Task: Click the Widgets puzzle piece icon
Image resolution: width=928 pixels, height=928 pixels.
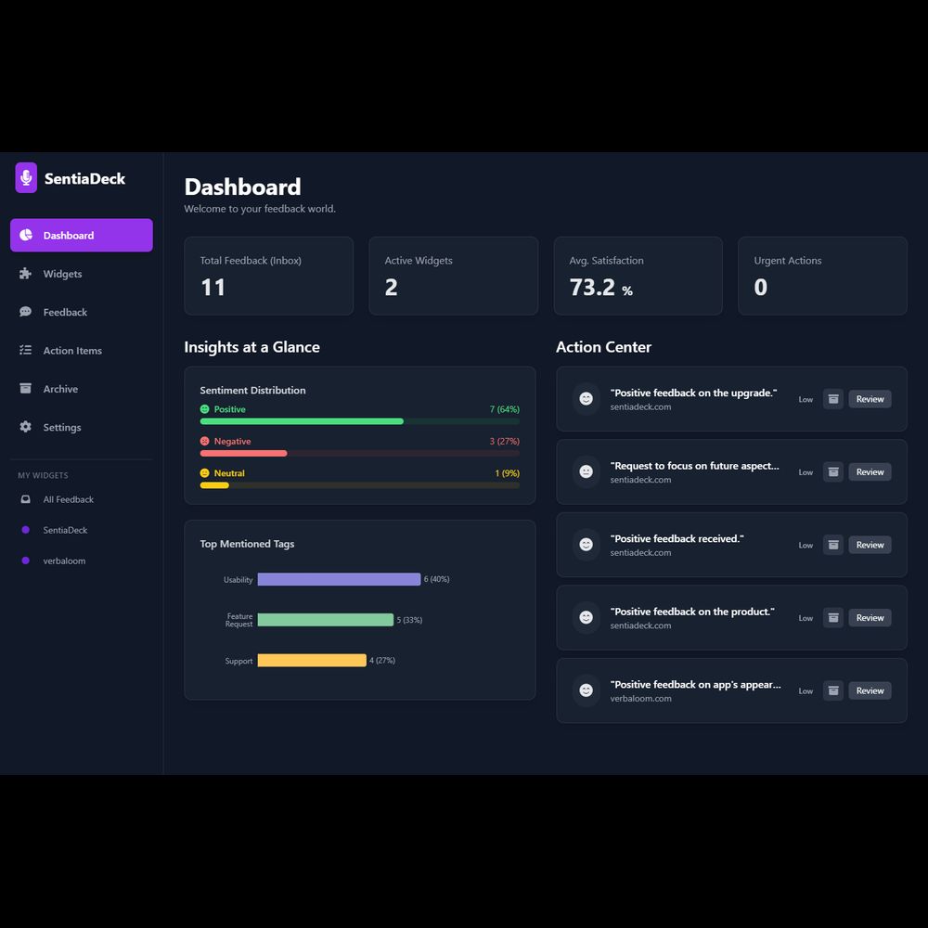Action: click(25, 274)
